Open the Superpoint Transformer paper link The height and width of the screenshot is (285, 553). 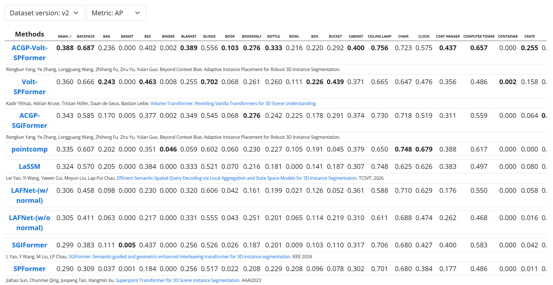click(x=178, y=280)
